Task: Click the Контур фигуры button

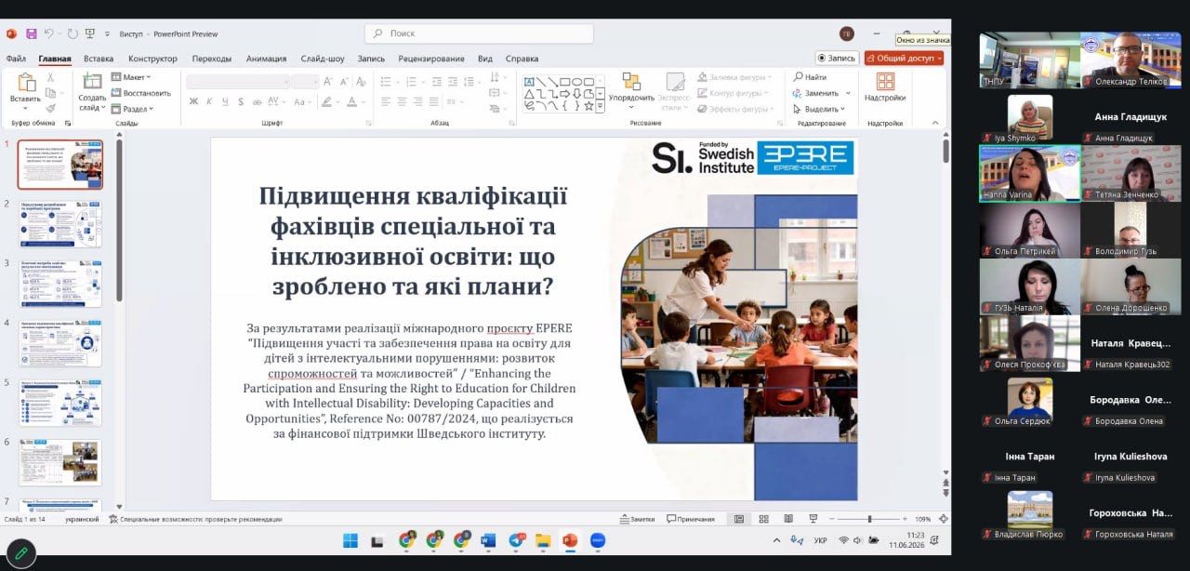Action: coord(734,93)
